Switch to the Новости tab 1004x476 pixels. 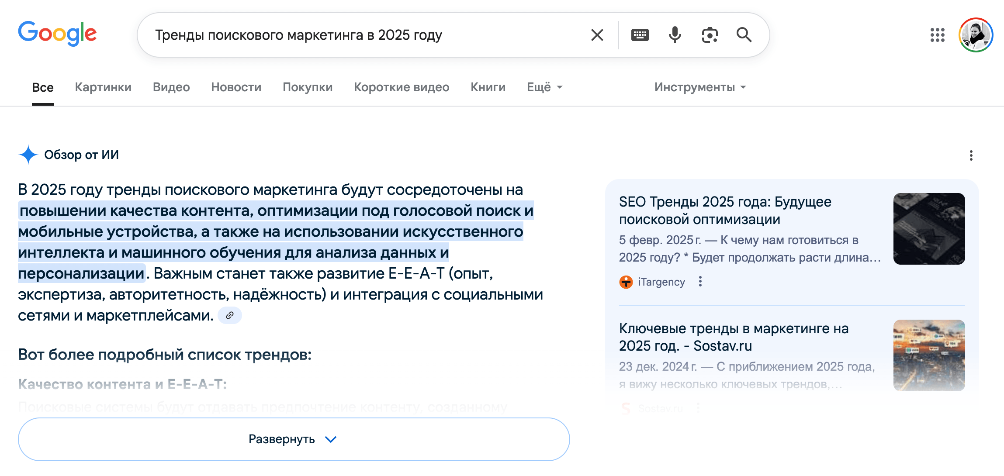236,87
